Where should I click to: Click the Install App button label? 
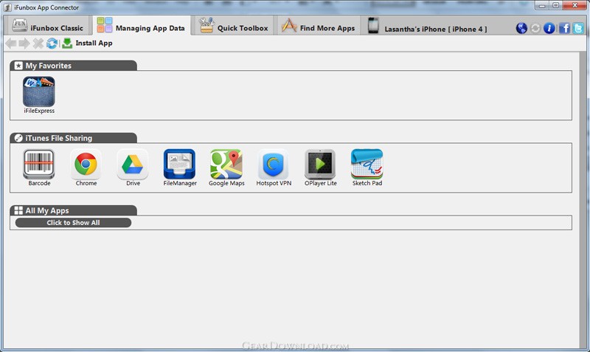click(x=94, y=43)
